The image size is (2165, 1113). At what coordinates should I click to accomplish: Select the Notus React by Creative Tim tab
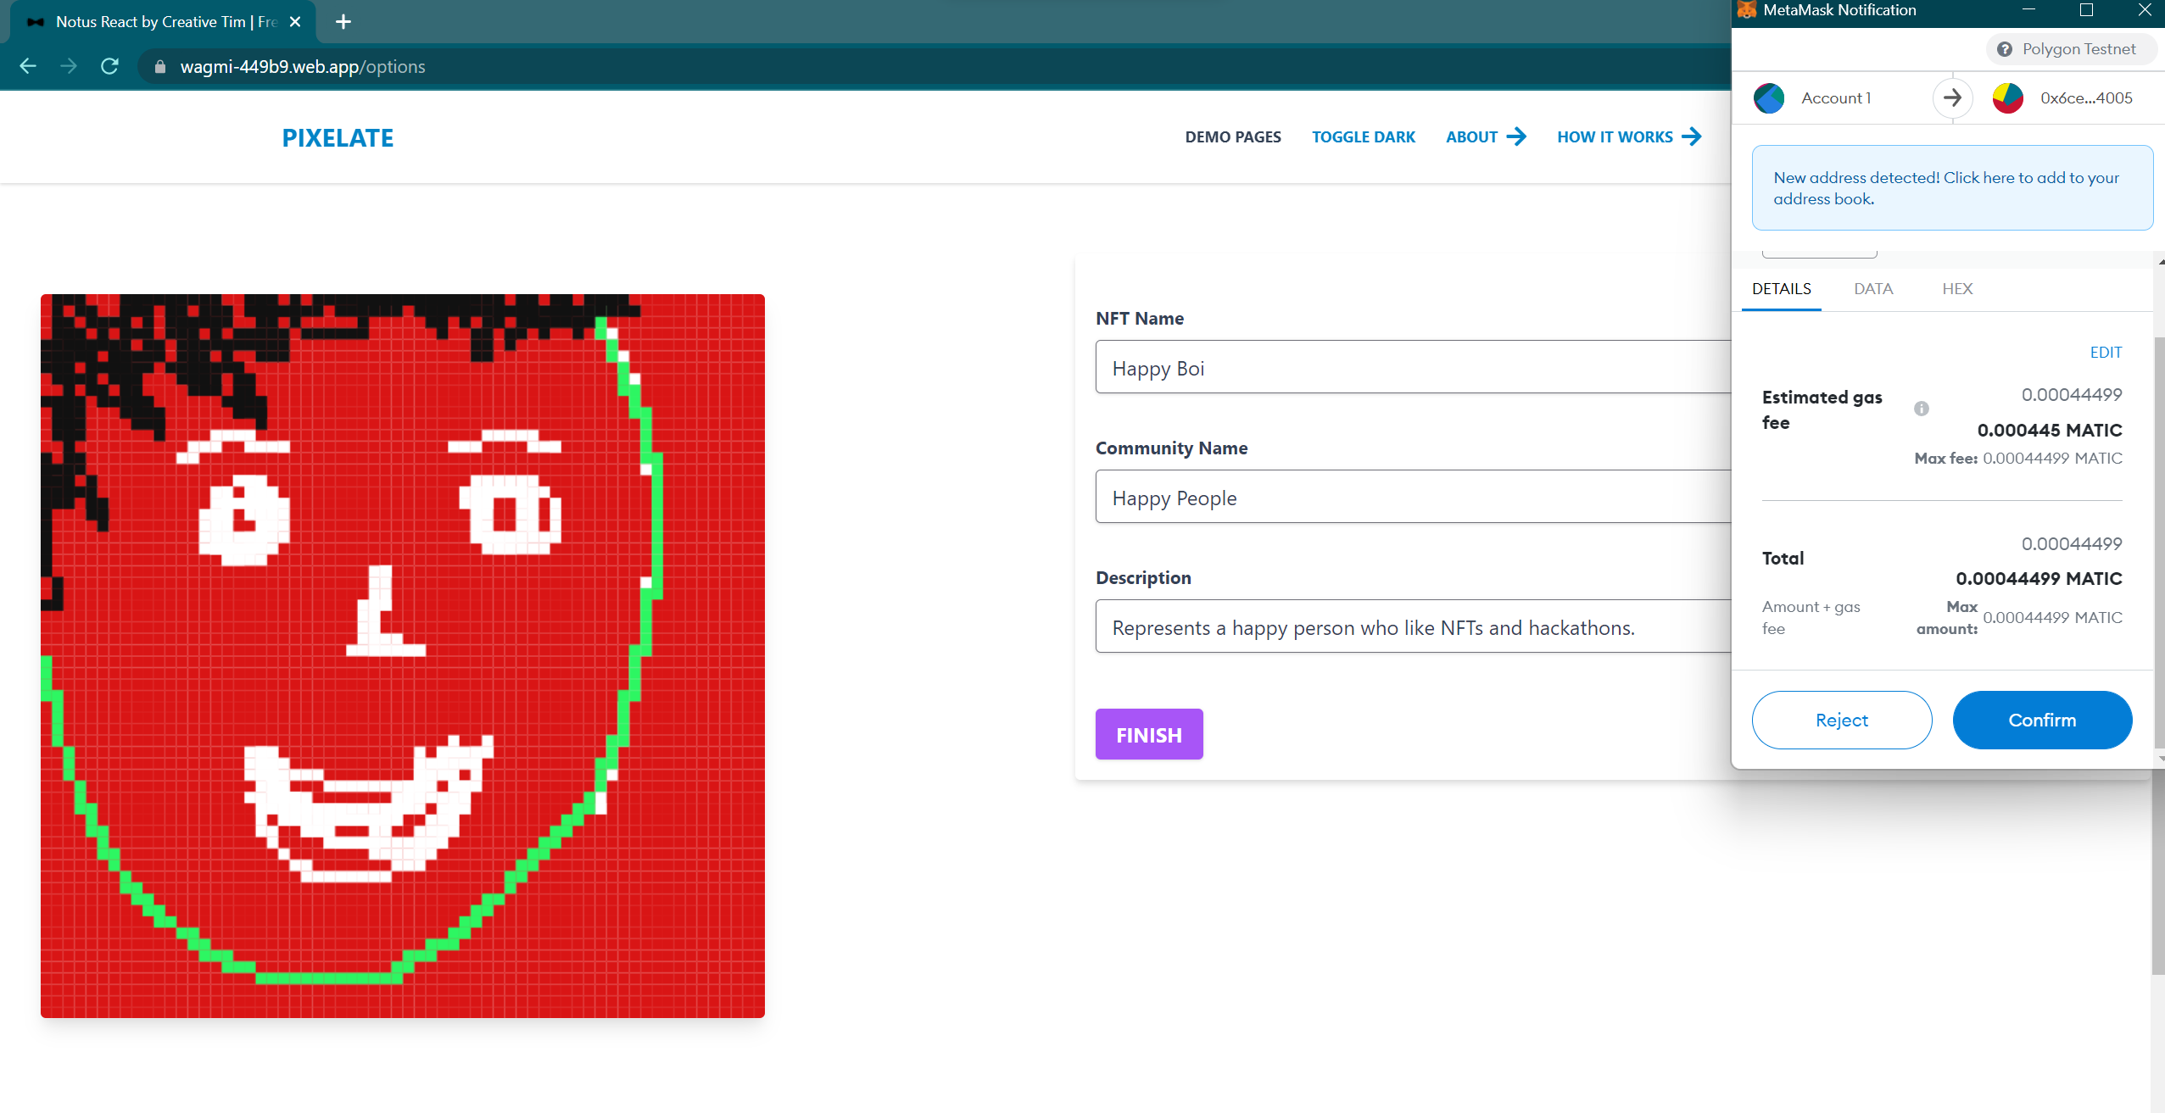click(163, 22)
